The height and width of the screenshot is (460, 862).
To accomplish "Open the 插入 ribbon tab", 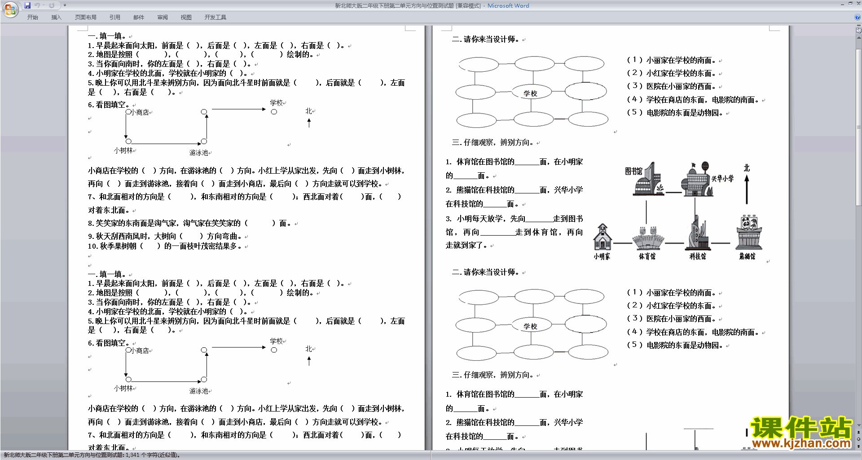I will (56, 18).
